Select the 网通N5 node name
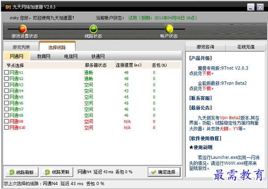This screenshot has width=268, height=189. coord(17,97)
